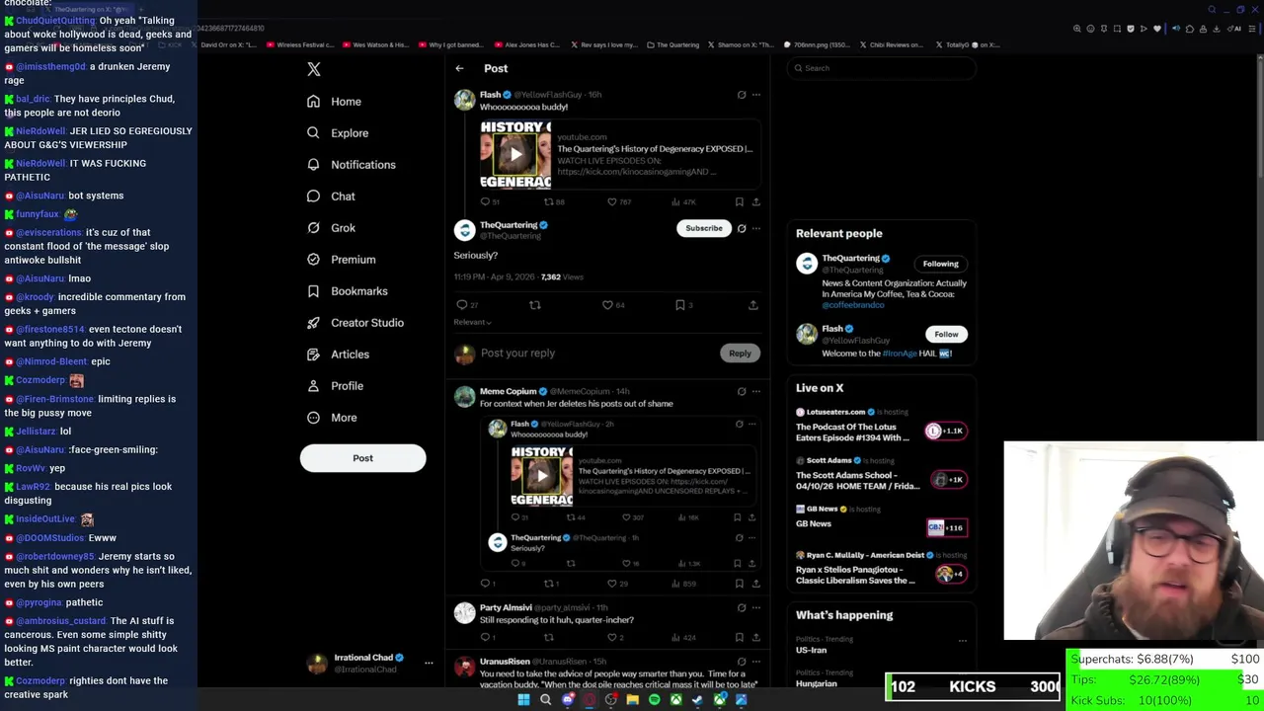Subscribe to TheQuartering
1264x711 pixels.
pyautogui.click(x=704, y=228)
